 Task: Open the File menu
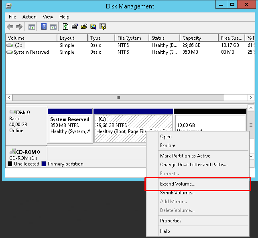coord(12,17)
